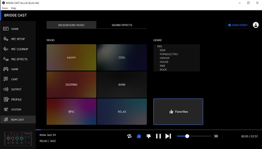Click the 00:05 / 03:57 time display
262x149 pixels.
tap(249, 136)
